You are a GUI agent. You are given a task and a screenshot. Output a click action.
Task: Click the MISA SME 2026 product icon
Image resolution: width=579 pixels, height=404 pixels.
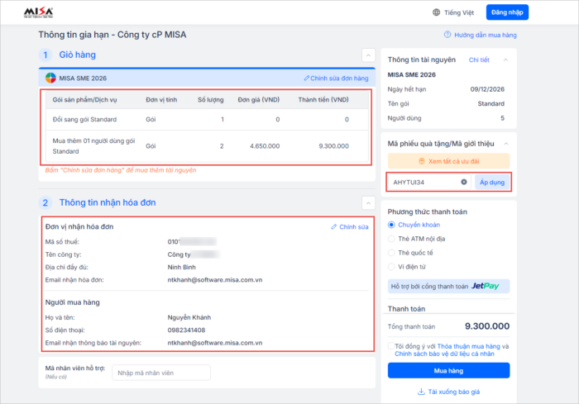click(x=51, y=78)
